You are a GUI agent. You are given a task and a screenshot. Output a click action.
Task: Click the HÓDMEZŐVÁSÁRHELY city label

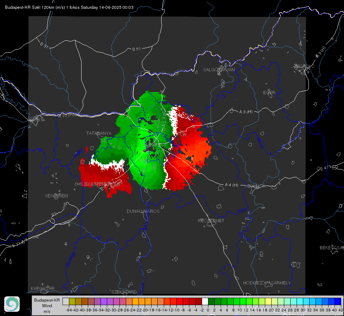[x=267, y=283]
